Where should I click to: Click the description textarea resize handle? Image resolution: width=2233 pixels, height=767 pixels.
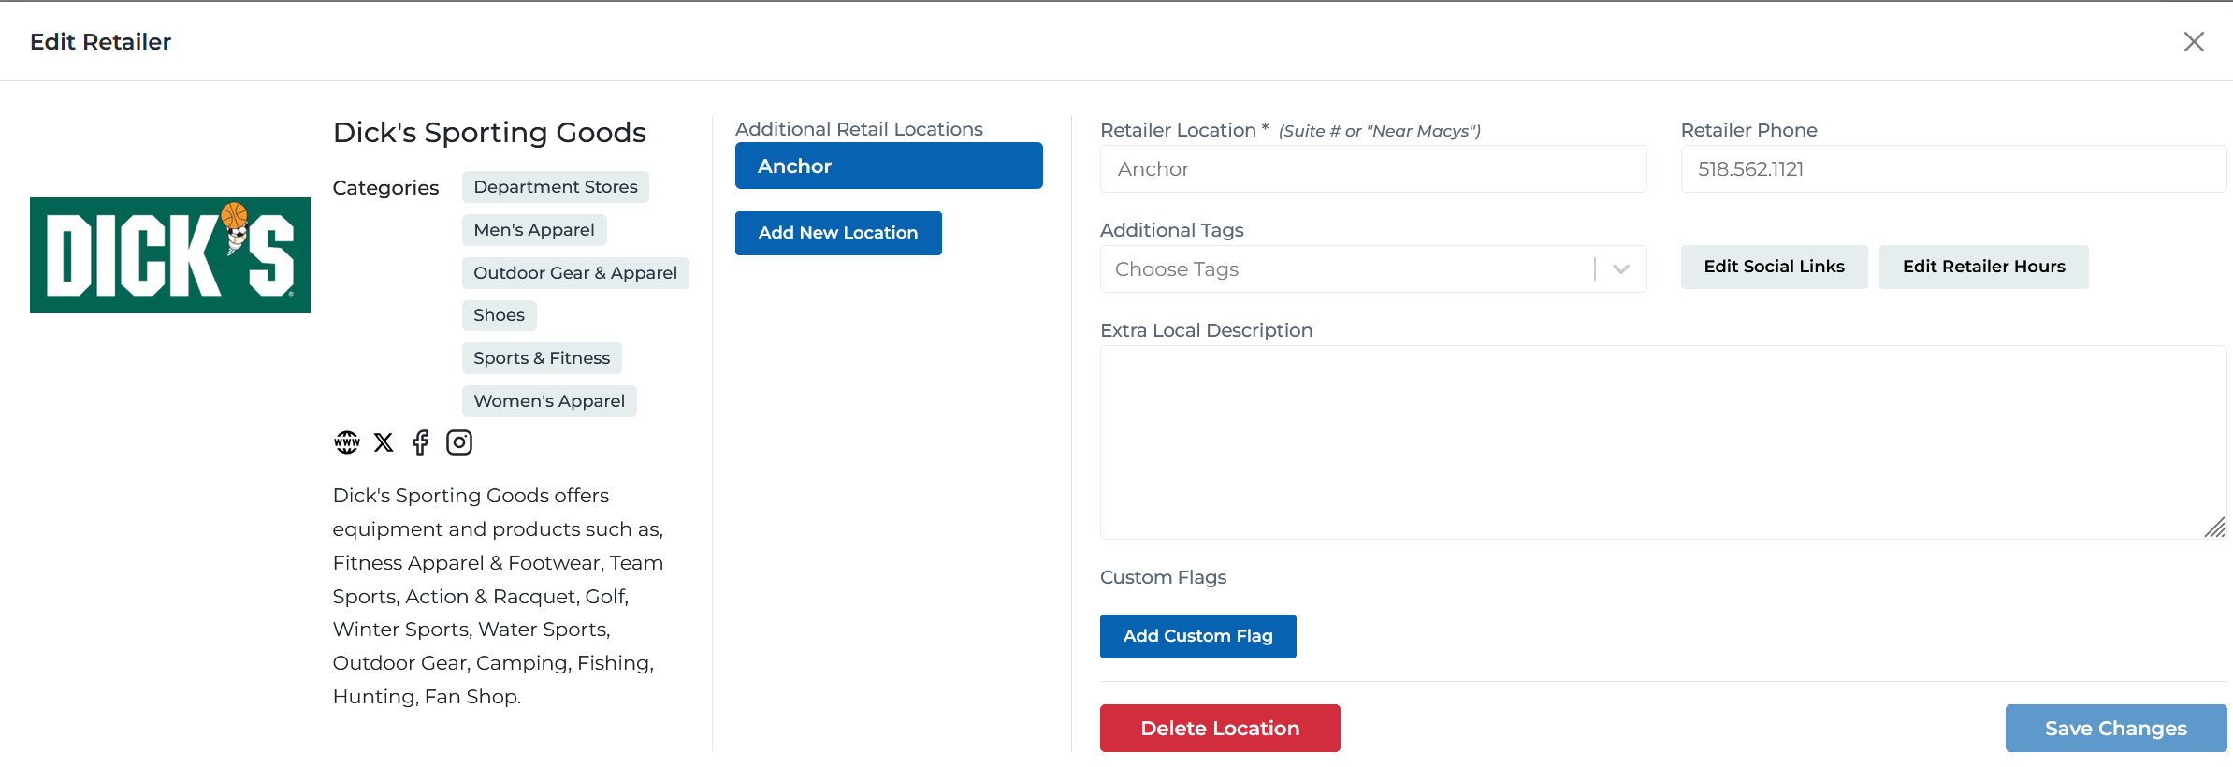2214,528
